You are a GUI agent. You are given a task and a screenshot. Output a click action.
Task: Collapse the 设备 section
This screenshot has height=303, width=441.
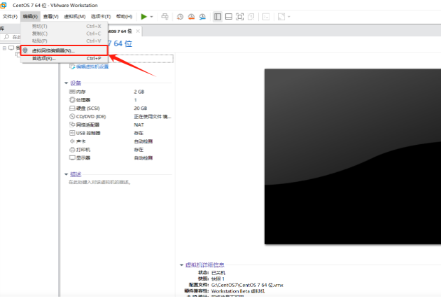(66, 83)
